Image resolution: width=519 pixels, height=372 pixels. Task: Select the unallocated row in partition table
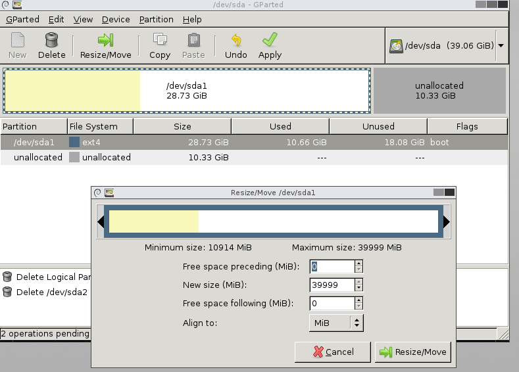tap(254, 157)
